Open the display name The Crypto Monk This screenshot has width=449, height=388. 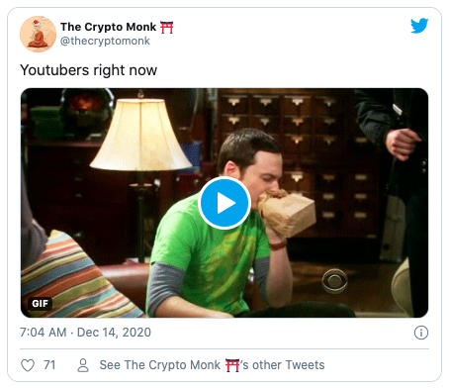108,27
